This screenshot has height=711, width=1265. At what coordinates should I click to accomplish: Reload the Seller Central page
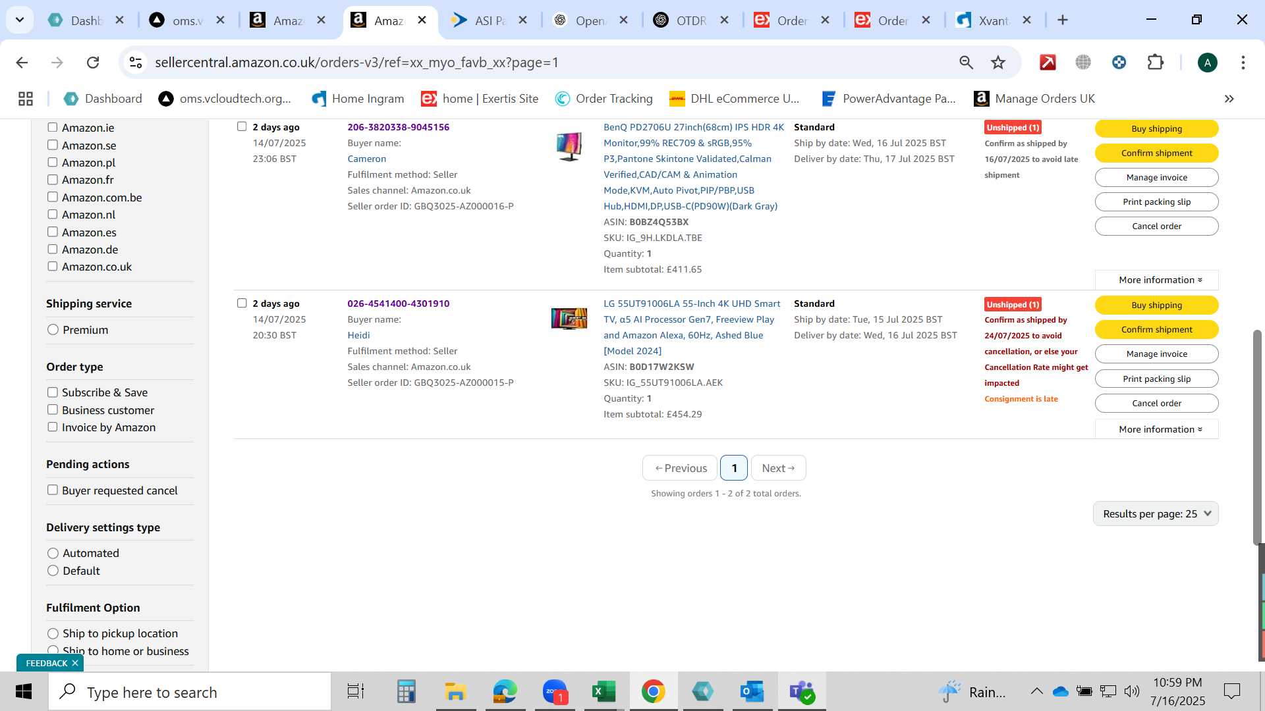(x=93, y=63)
